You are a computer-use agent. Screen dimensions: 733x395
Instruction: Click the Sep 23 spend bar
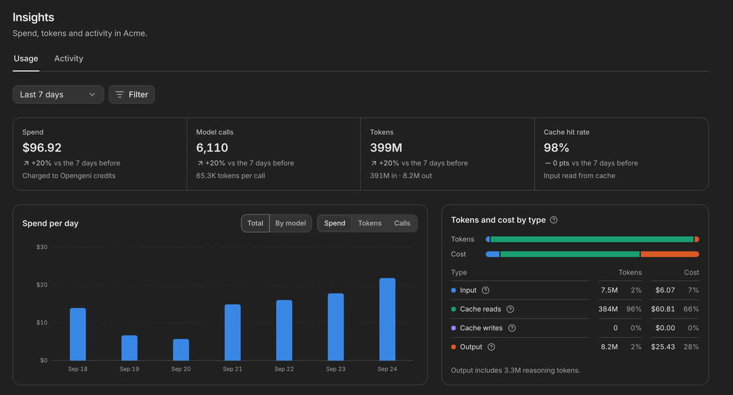336,327
